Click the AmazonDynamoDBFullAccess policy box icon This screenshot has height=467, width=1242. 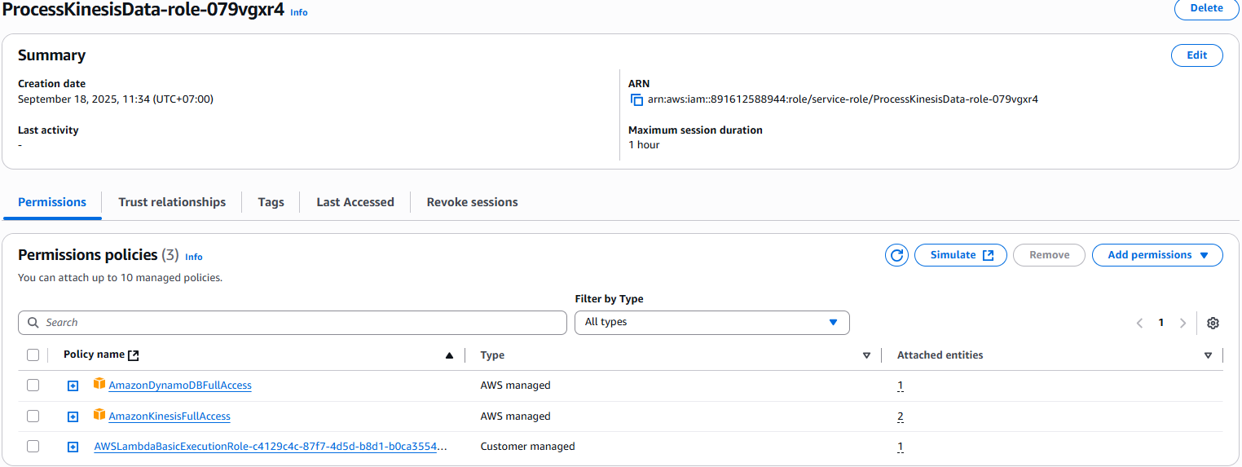pos(99,384)
